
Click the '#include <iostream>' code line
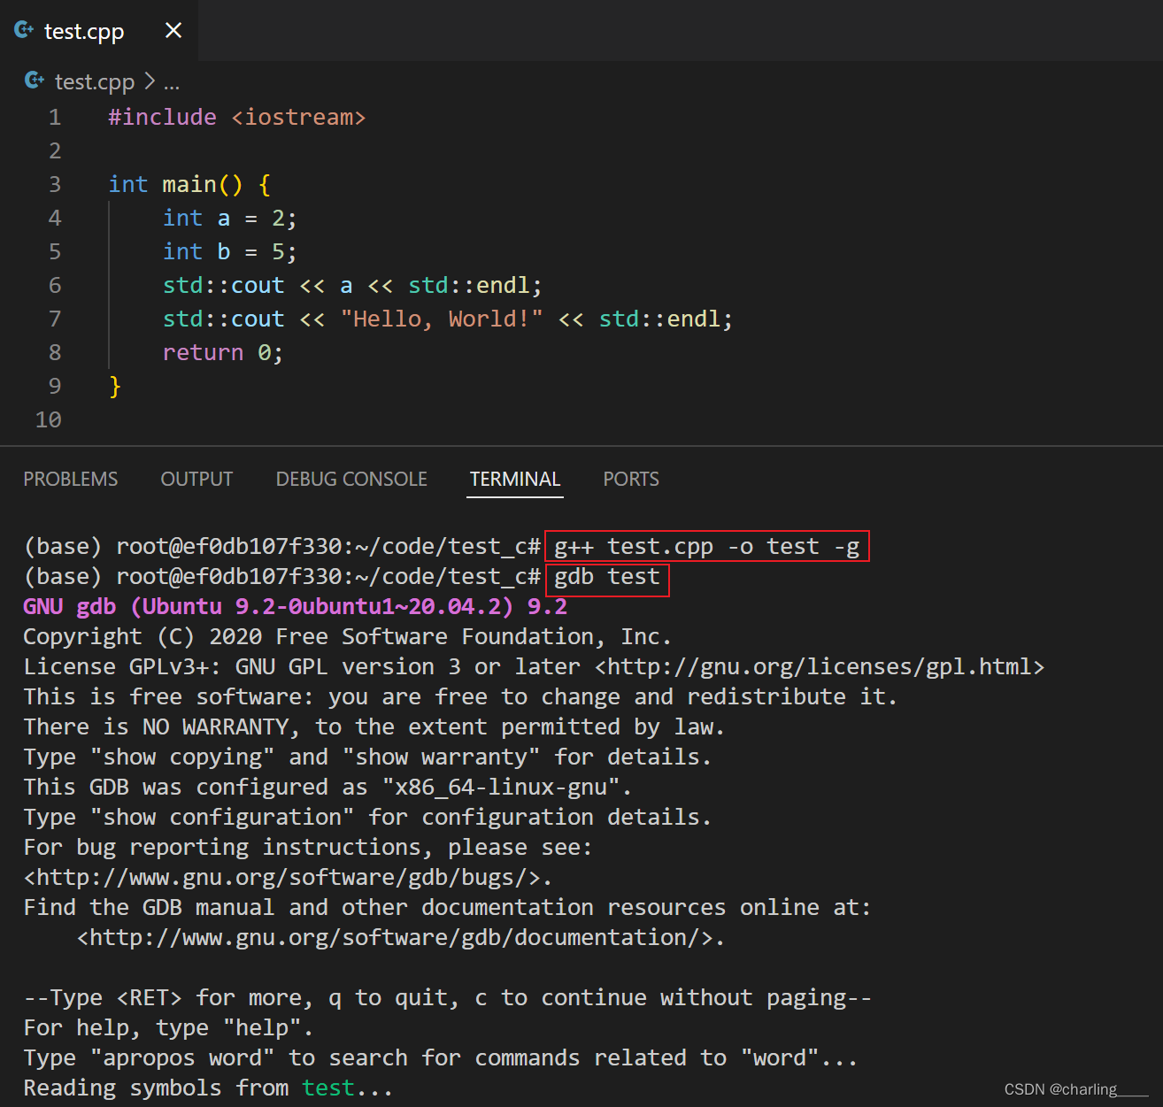click(x=236, y=117)
